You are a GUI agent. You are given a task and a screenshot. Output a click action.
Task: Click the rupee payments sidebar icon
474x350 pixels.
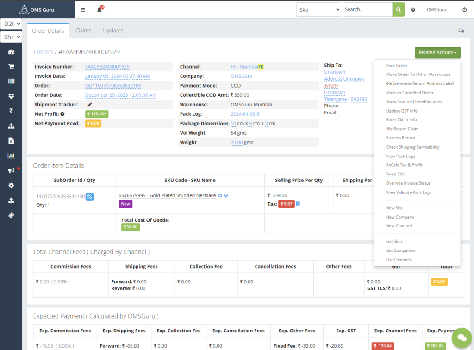pos(11,111)
